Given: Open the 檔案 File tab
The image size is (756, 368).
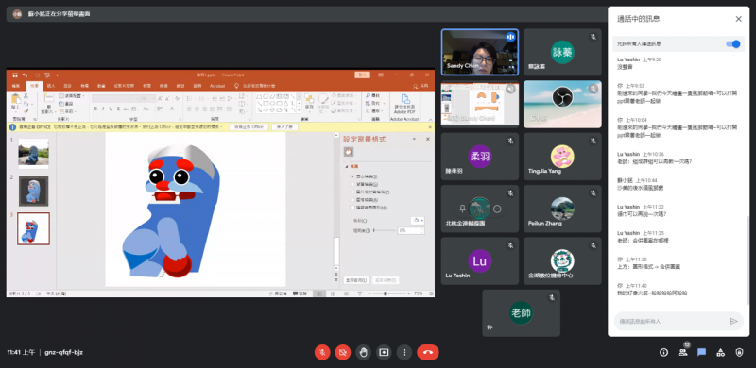Looking at the screenshot, I should point(15,86).
